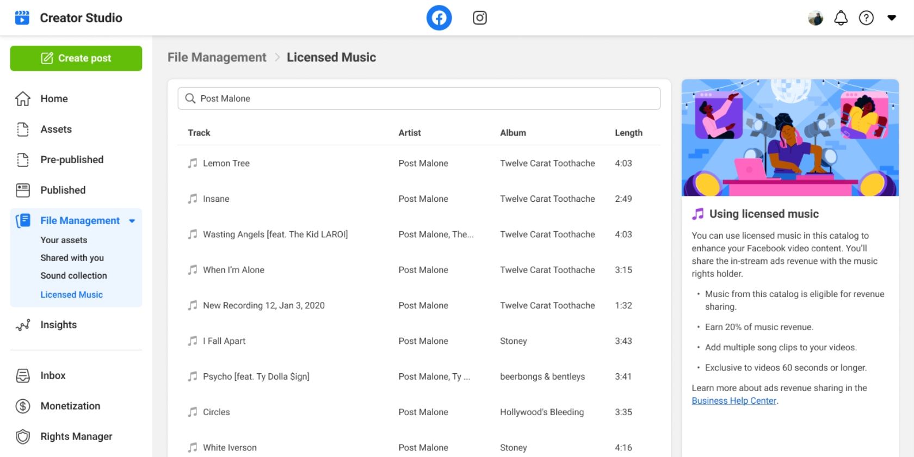This screenshot has height=457, width=914.
Task: Click the File Management breadcrumb
Action: (217, 57)
